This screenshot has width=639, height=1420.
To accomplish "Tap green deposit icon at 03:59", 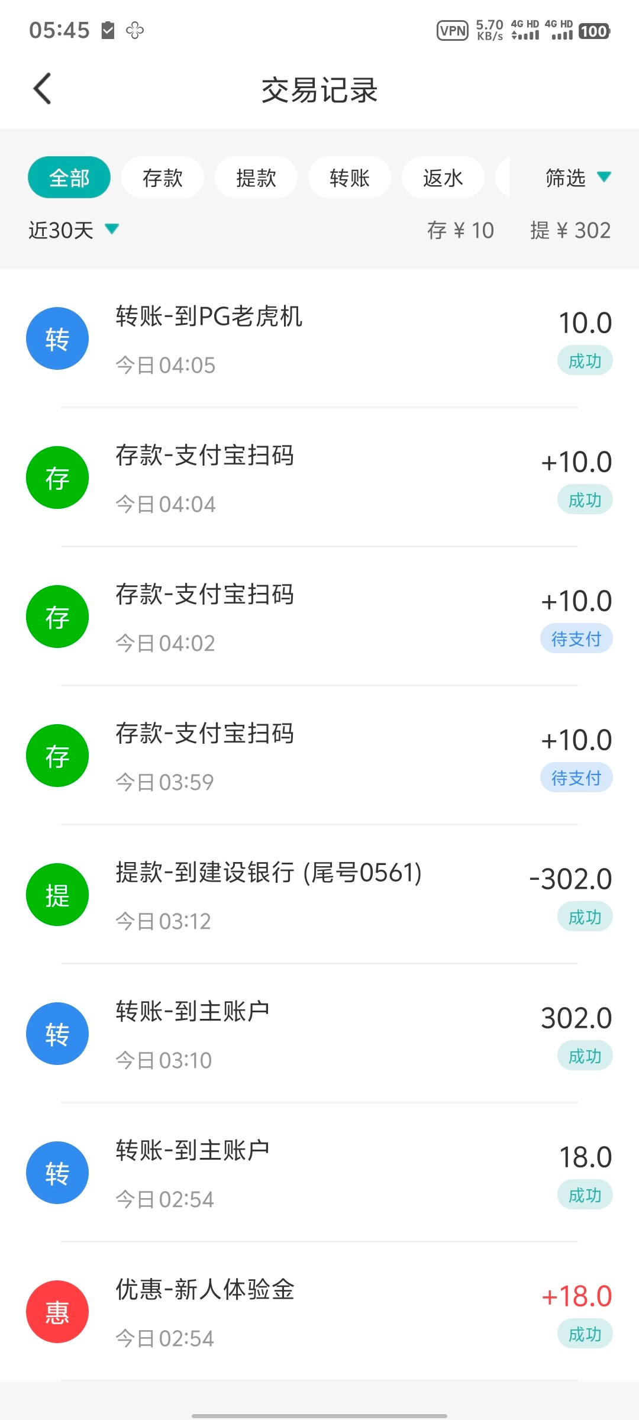I will (57, 756).
